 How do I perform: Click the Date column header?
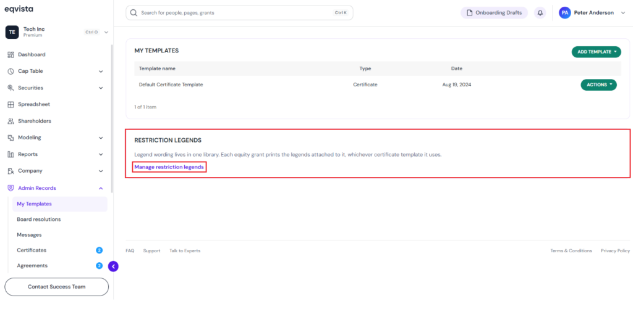pos(457,68)
